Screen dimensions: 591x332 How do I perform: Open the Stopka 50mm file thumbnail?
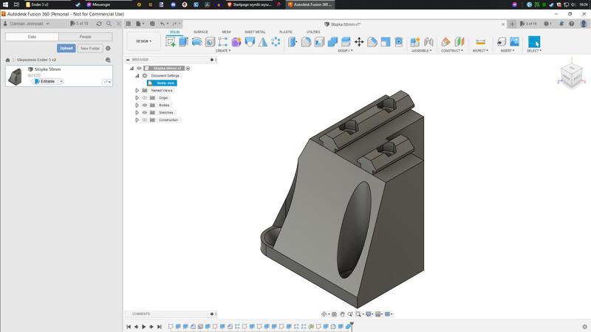pyautogui.click(x=15, y=77)
